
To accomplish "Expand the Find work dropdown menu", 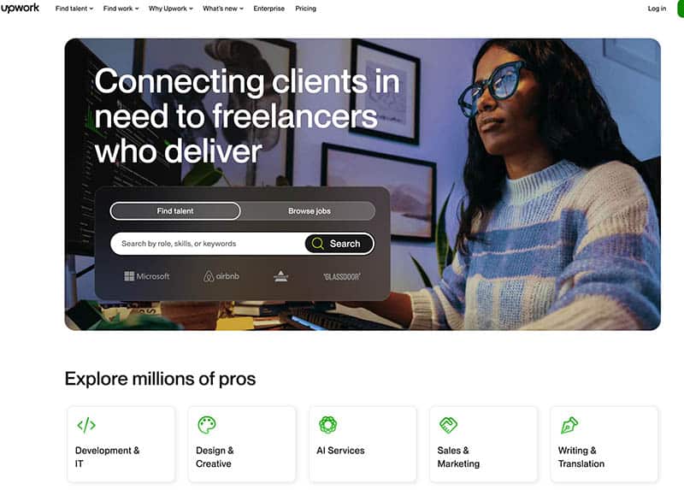I will click(x=121, y=9).
